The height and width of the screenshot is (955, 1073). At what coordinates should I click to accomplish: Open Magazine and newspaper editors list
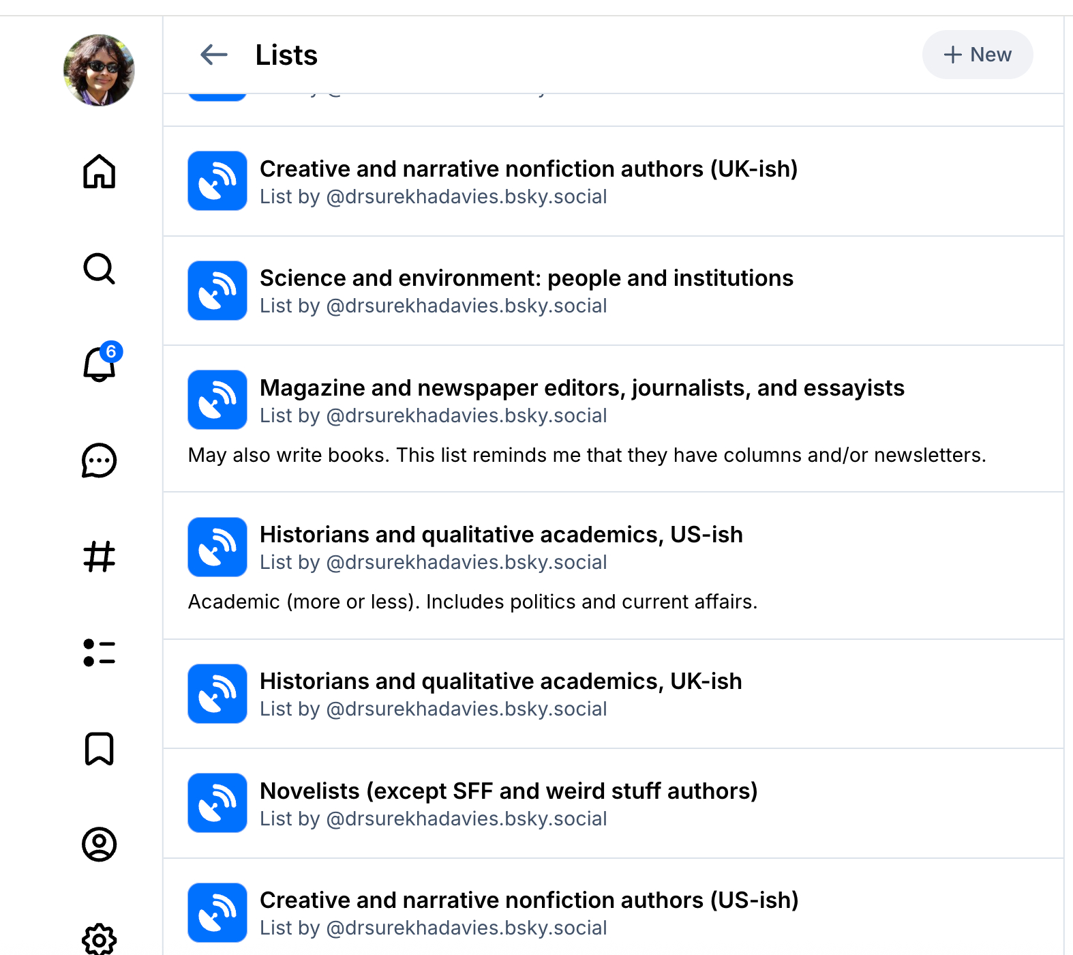(x=581, y=388)
